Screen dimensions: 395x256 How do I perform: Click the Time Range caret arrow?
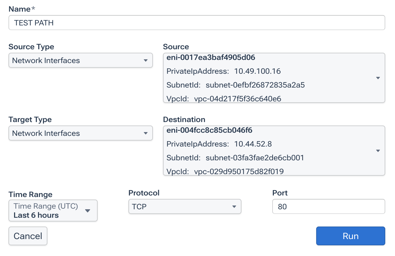88,211
